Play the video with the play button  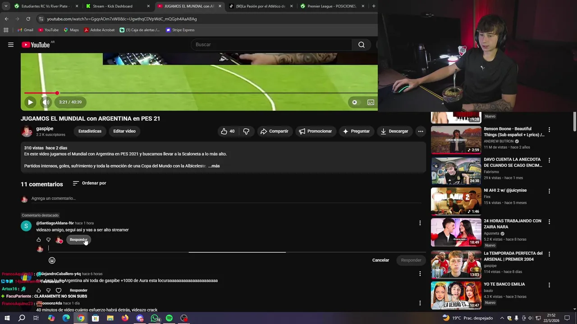click(30, 102)
